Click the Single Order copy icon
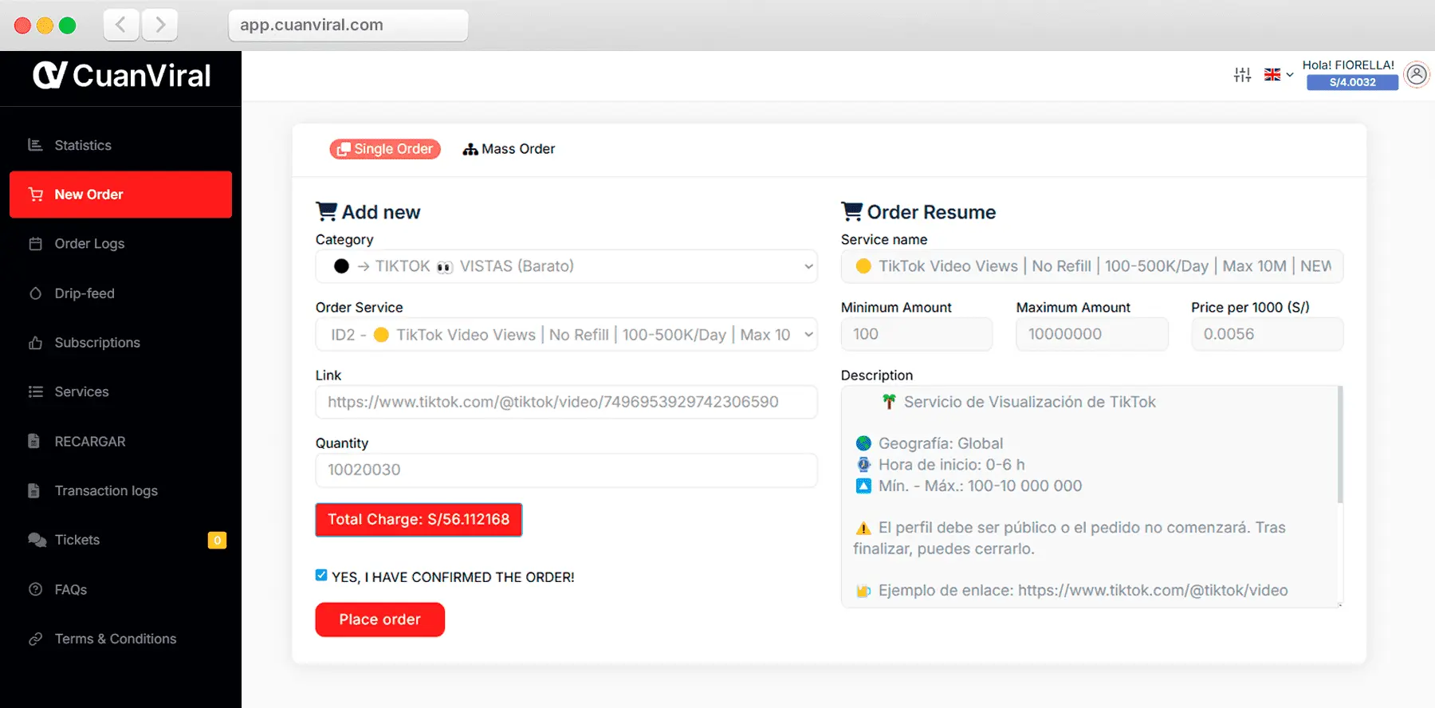The width and height of the screenshot is (1435, 708). tap(344, 149)
